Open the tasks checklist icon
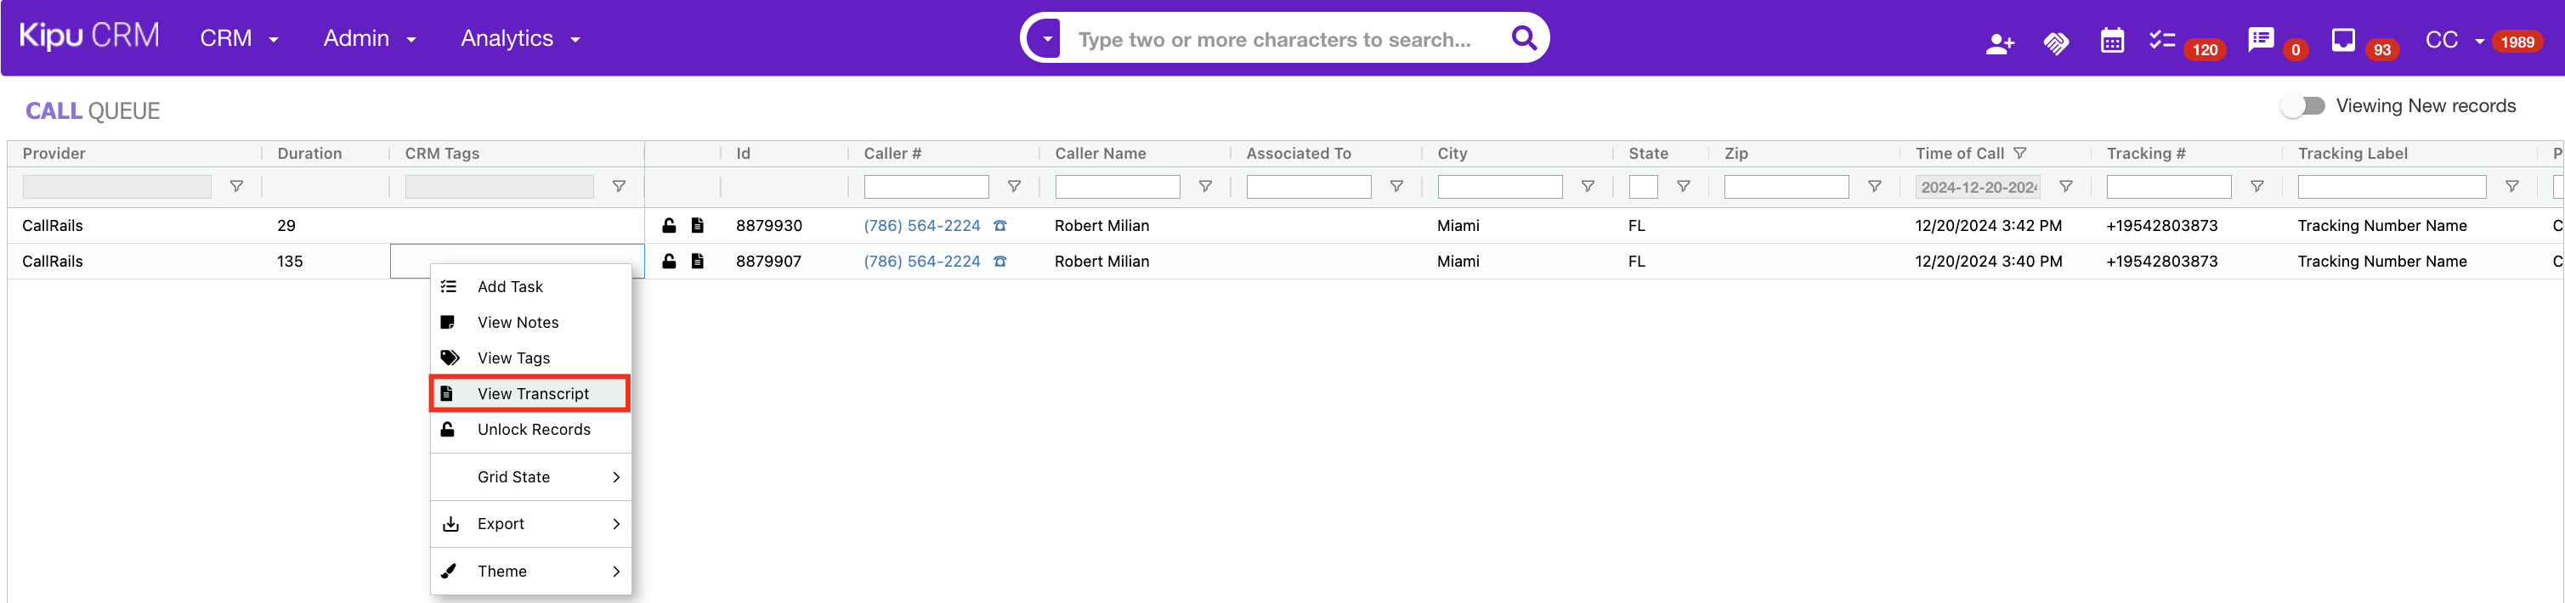2565x603 pixels. 2160,41
